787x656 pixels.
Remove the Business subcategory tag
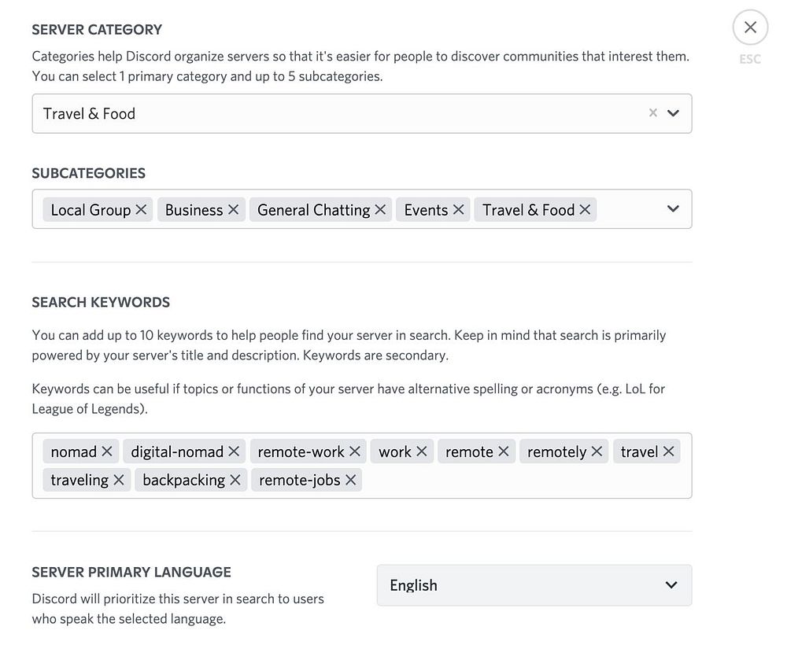click(233, 210)
